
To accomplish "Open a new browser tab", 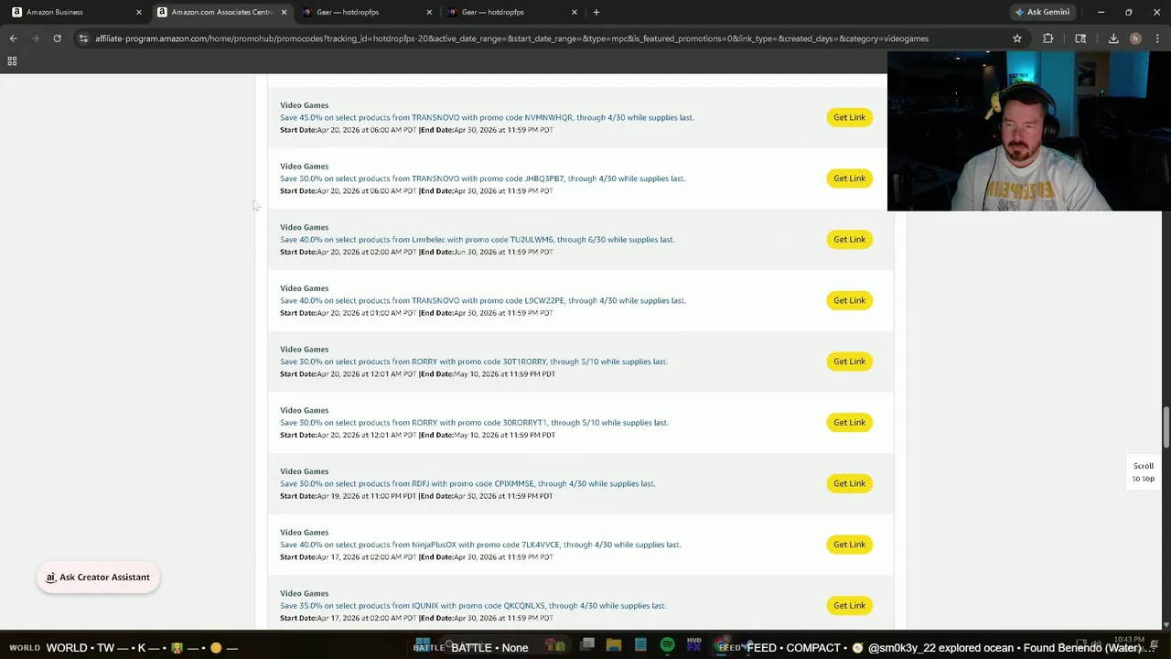I will point(596,12).
